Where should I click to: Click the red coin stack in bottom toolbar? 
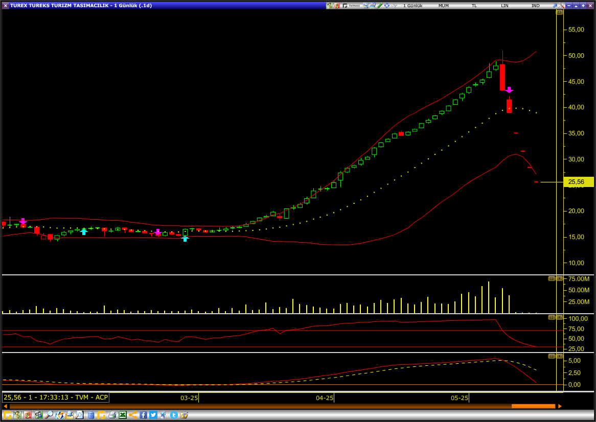(x=28, y=415)
